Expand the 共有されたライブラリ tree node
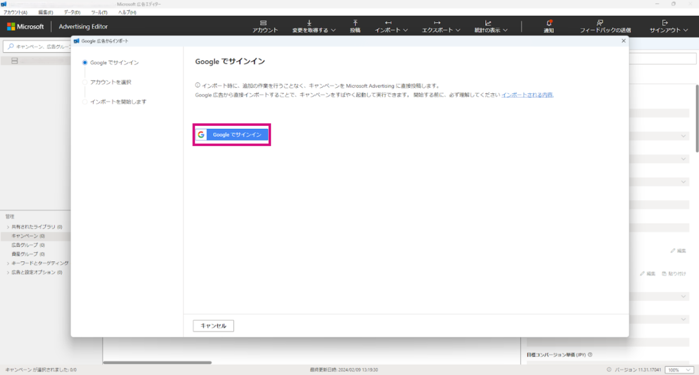Viewport: 699px width, 375px height. pos(8,227)
